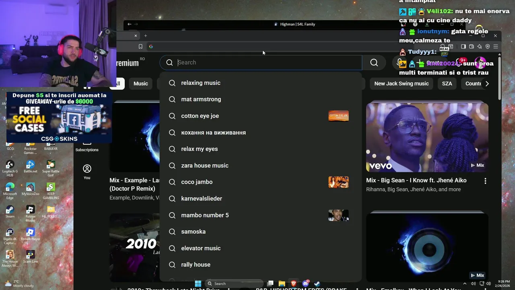This screenshot has height=290, width=515.
Task: Launch MyVoiceZoo desktop shortcut
Action: click(30, 189)
